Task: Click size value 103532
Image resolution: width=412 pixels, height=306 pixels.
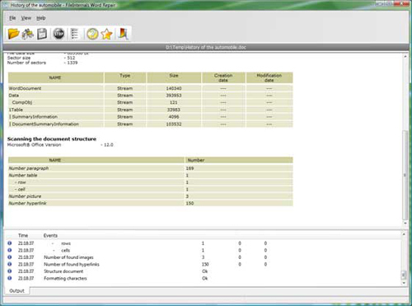Action: (174, 124)
